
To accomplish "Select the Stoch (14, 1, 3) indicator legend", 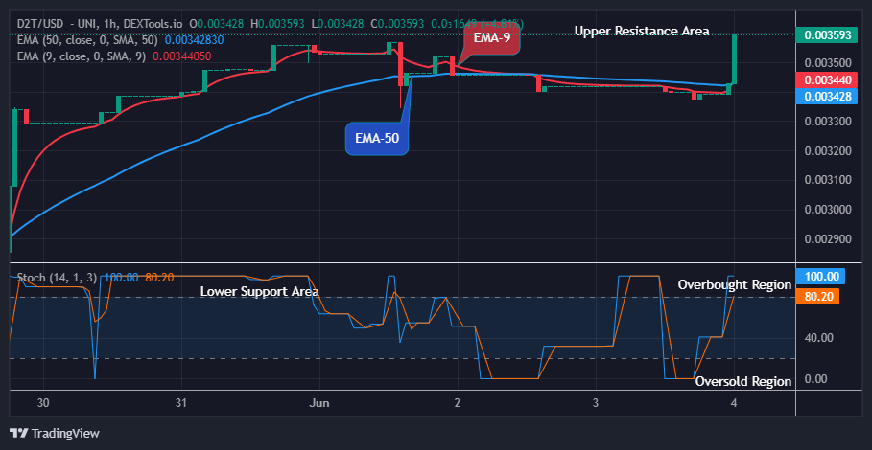I will point(59,277).
